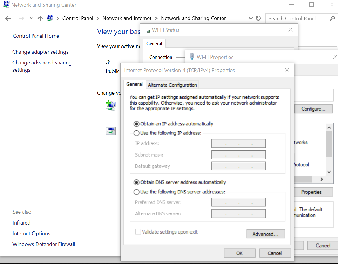Open Infrared link under See also

pyautogui.click(x=21, y=223)
